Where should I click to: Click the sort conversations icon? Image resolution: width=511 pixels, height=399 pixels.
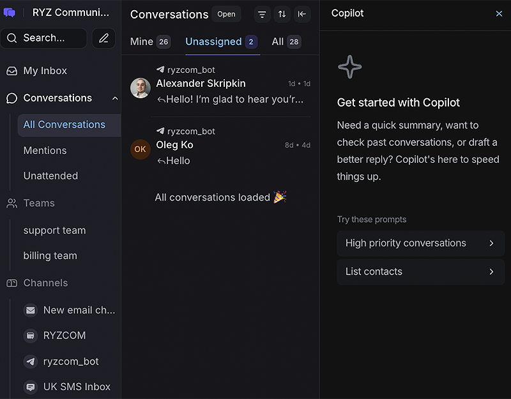coord(282,14)
